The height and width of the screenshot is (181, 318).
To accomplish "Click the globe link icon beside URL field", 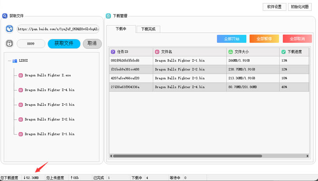I will (9, 29).
